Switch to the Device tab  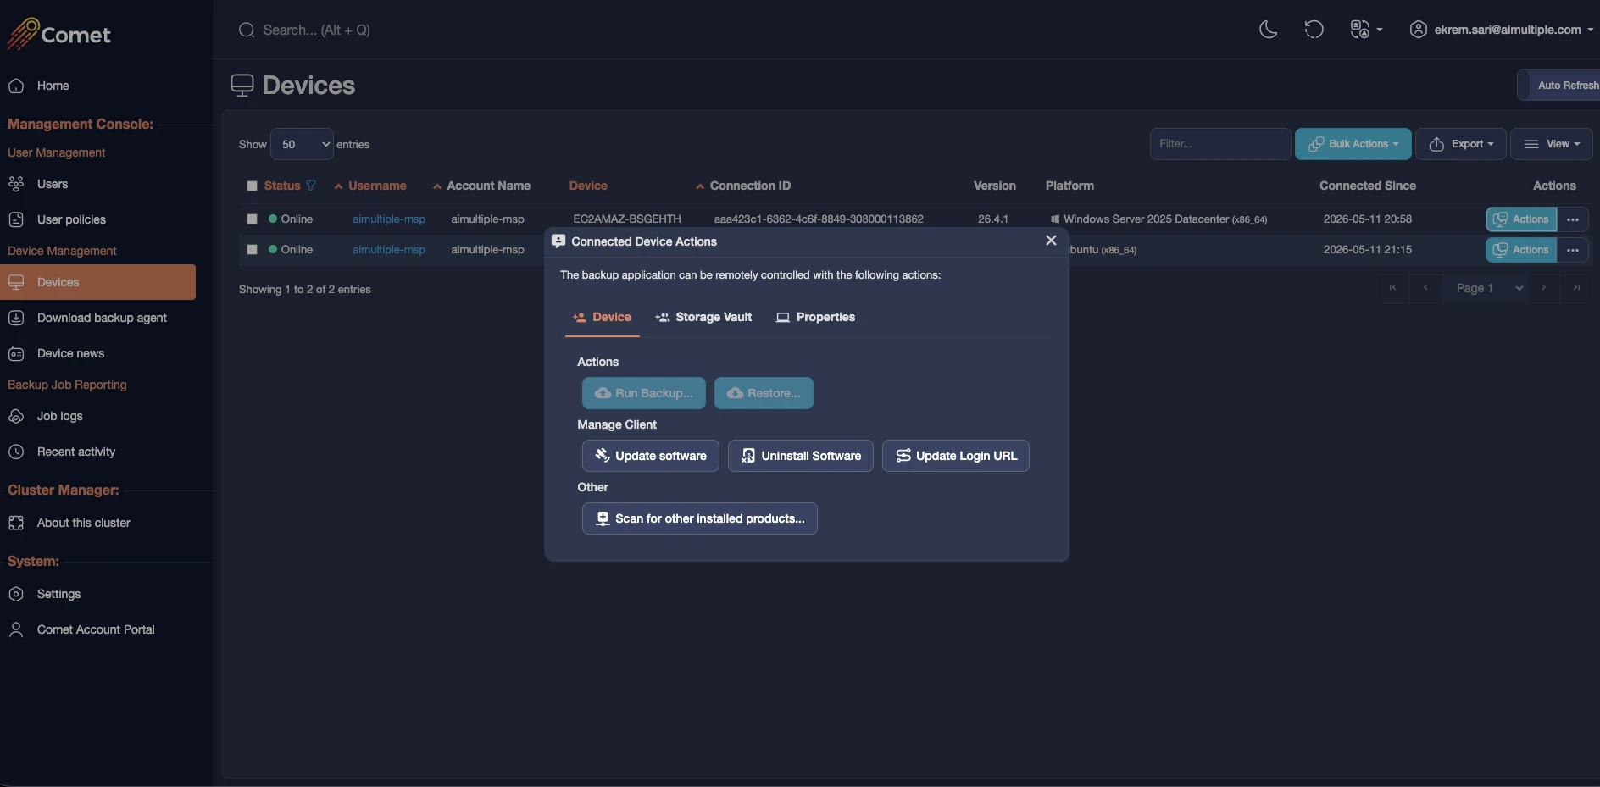click(x=602, y=317)
